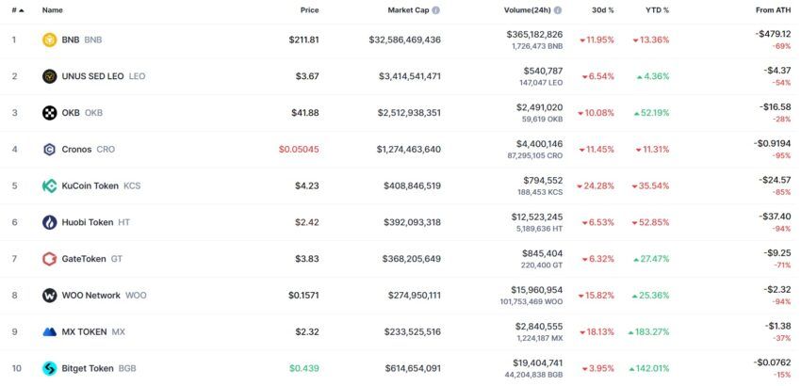The width and height of the screenshot is (801, 386).
Task: Open the Market Cap info tooltip icon
Action: (435, 10)
